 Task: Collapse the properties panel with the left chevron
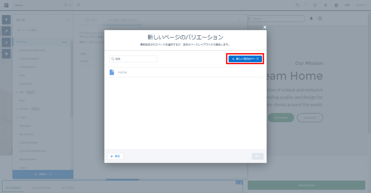(x=240, y=21)
